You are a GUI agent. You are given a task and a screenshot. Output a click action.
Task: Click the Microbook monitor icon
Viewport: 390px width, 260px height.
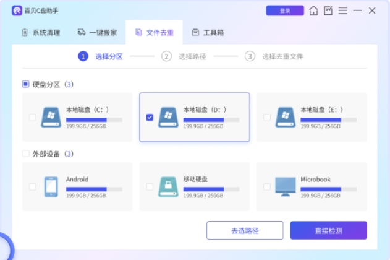(x=286, y=187)
